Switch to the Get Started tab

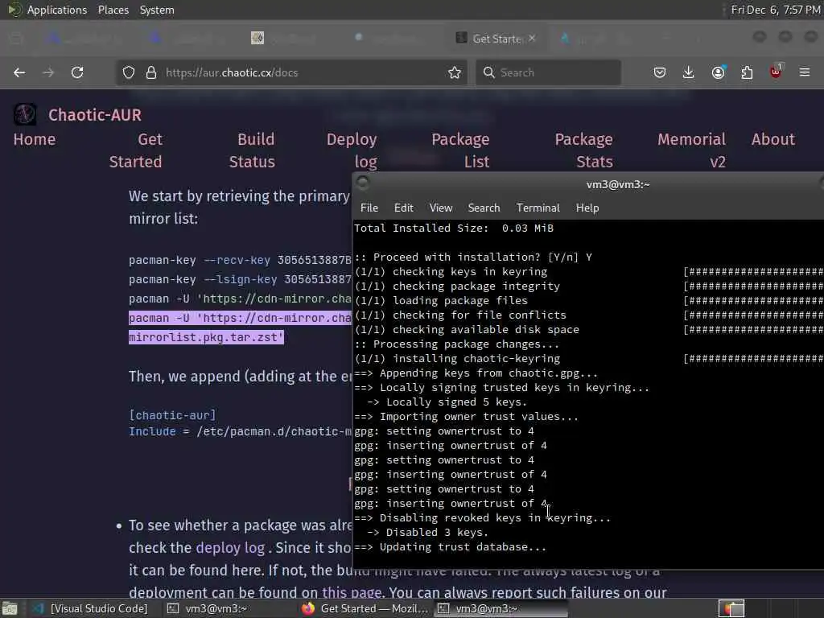pyautogui.click(x=496, y=39)
